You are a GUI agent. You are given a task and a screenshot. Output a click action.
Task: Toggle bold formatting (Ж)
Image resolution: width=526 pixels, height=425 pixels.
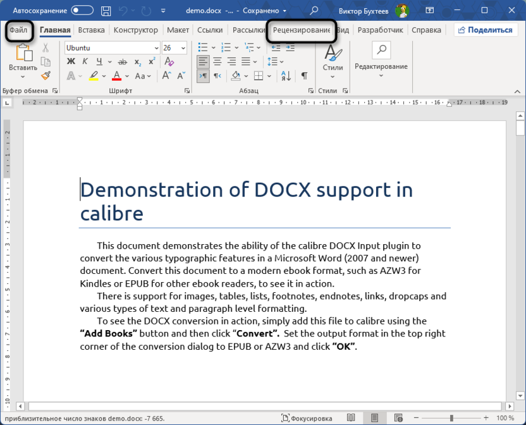[x=71, y=61]
